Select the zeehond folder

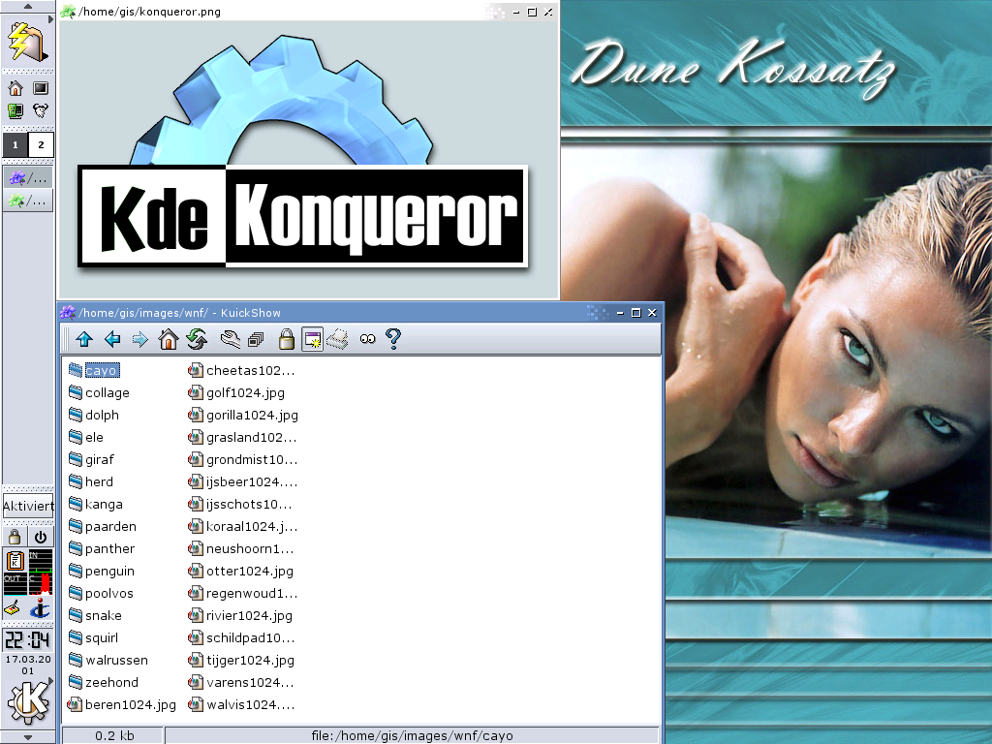click(x=103, y=683)
